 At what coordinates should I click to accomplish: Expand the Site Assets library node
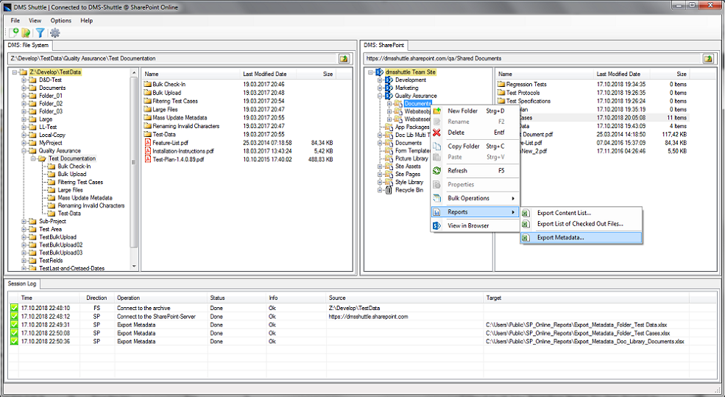[380, 166]
